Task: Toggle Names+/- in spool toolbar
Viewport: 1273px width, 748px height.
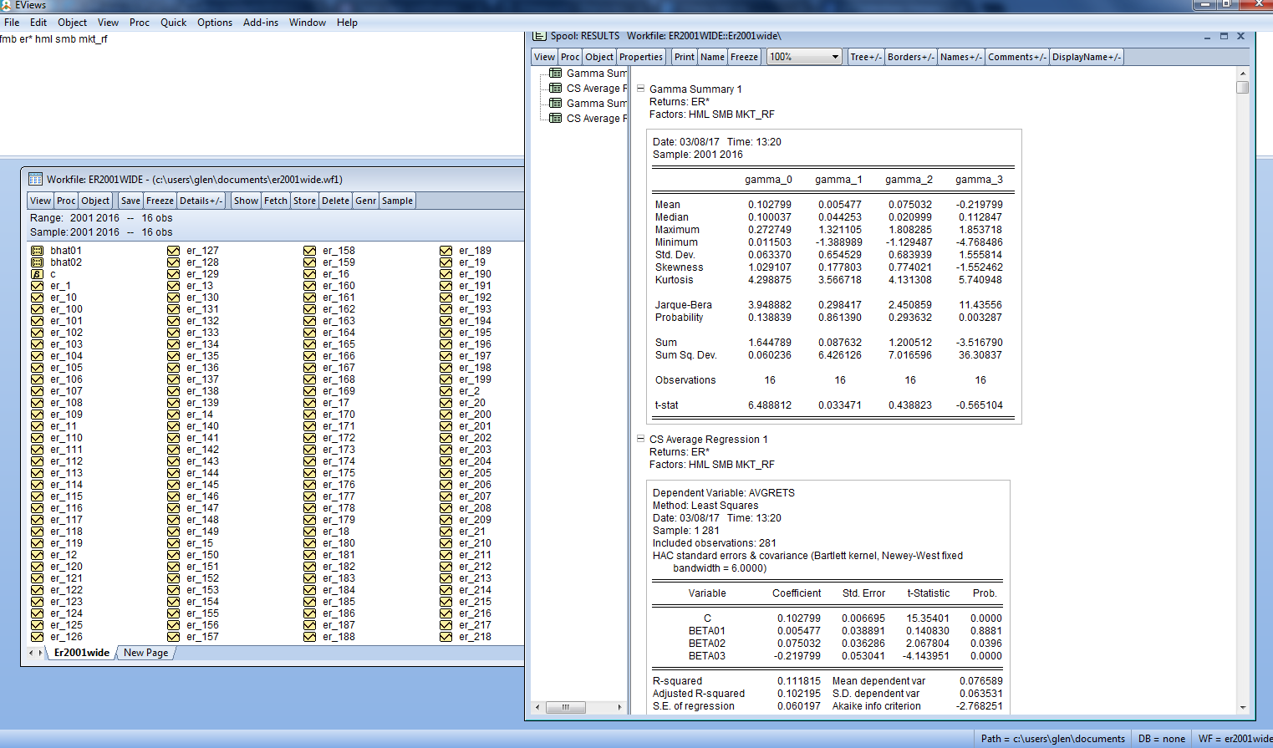Action: click(x=961, y=57)
